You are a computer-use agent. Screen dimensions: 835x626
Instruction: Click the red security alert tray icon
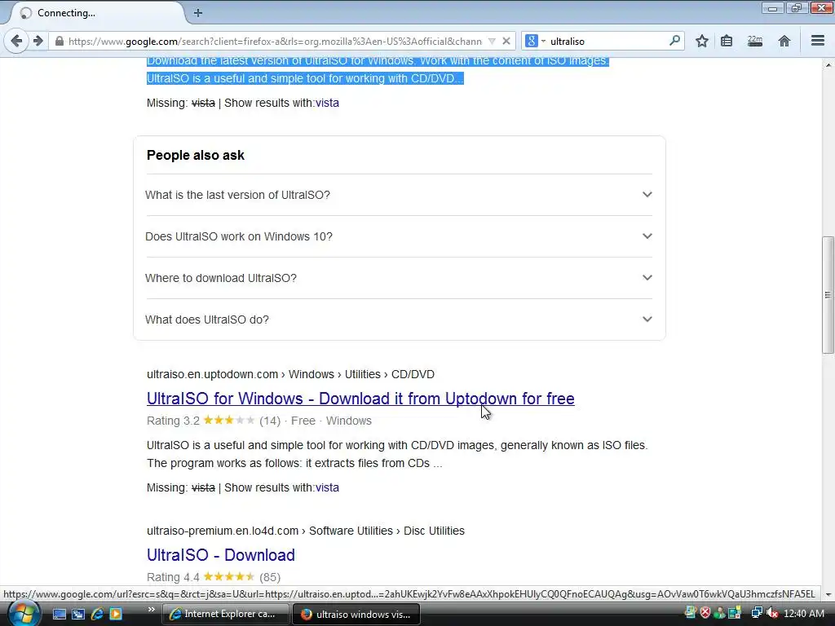click(x=705, y=613)
